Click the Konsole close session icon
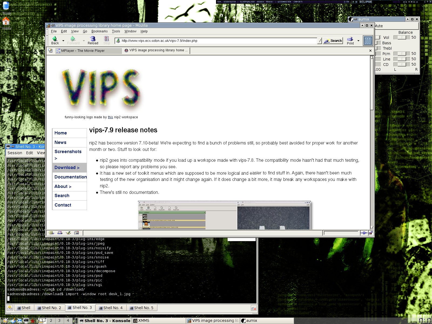This screenshot has width=432, height=324. point(254,308)
